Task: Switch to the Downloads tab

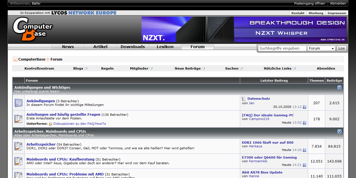Action: (x=133, y=47)
